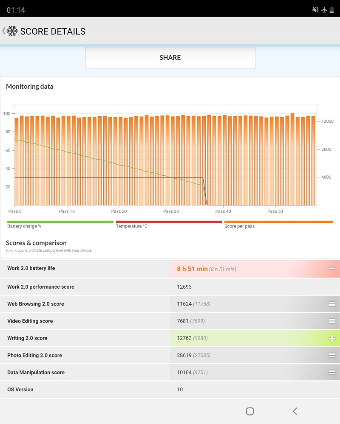Tap the Writing 2.0 score value 12763
The width and height of the screenshot is (340, 424).
click(184, 338)
